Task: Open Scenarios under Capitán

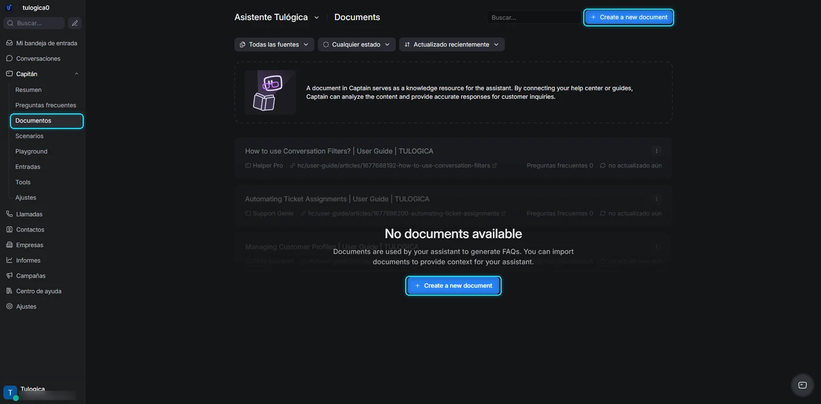Action: pyautogui.click(x=29, y=136)
